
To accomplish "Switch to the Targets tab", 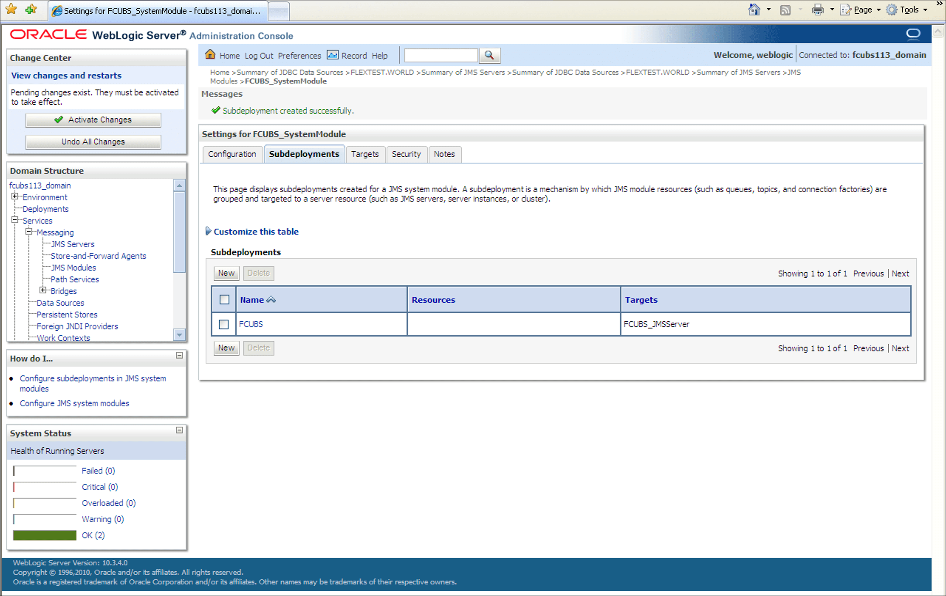I will [x=364, y=154].
